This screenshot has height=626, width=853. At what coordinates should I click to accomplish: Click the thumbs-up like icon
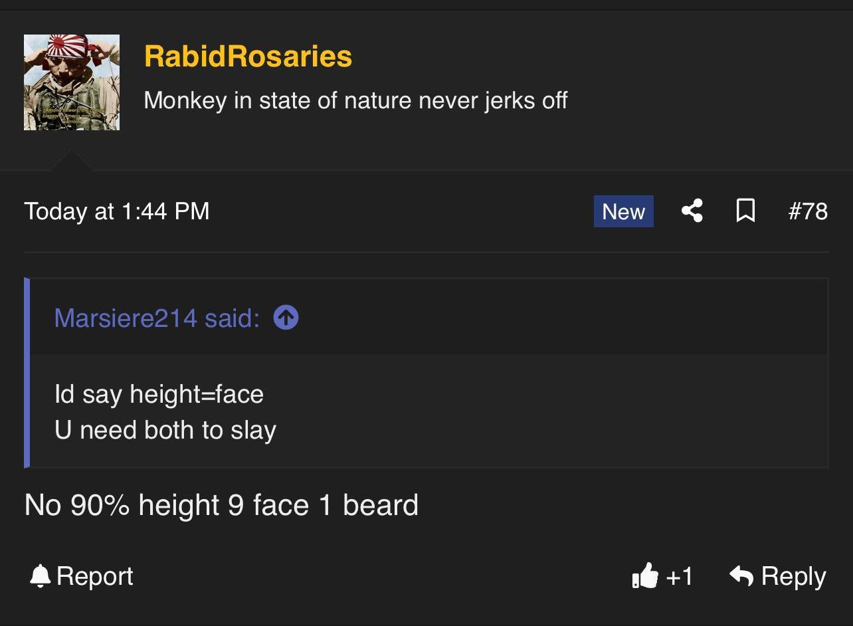(645, 576)
